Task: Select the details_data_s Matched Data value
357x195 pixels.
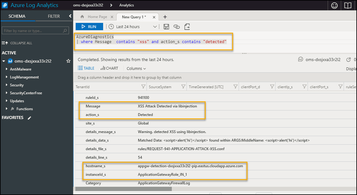Action: click(224, 140)
